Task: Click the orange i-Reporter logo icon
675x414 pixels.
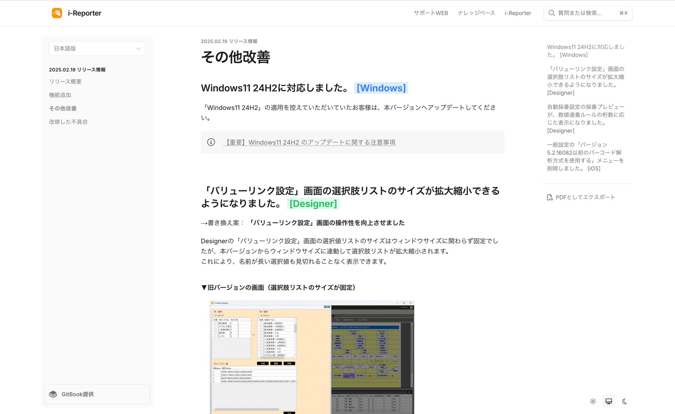Action: (57, 13)
